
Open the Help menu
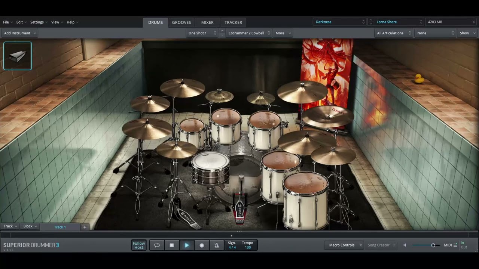(72, 22)
